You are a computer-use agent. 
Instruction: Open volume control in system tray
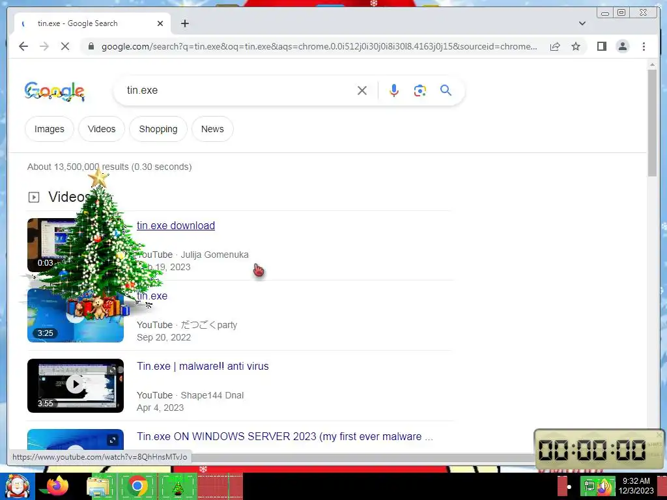pyautogui.click(x=604, y=486)
